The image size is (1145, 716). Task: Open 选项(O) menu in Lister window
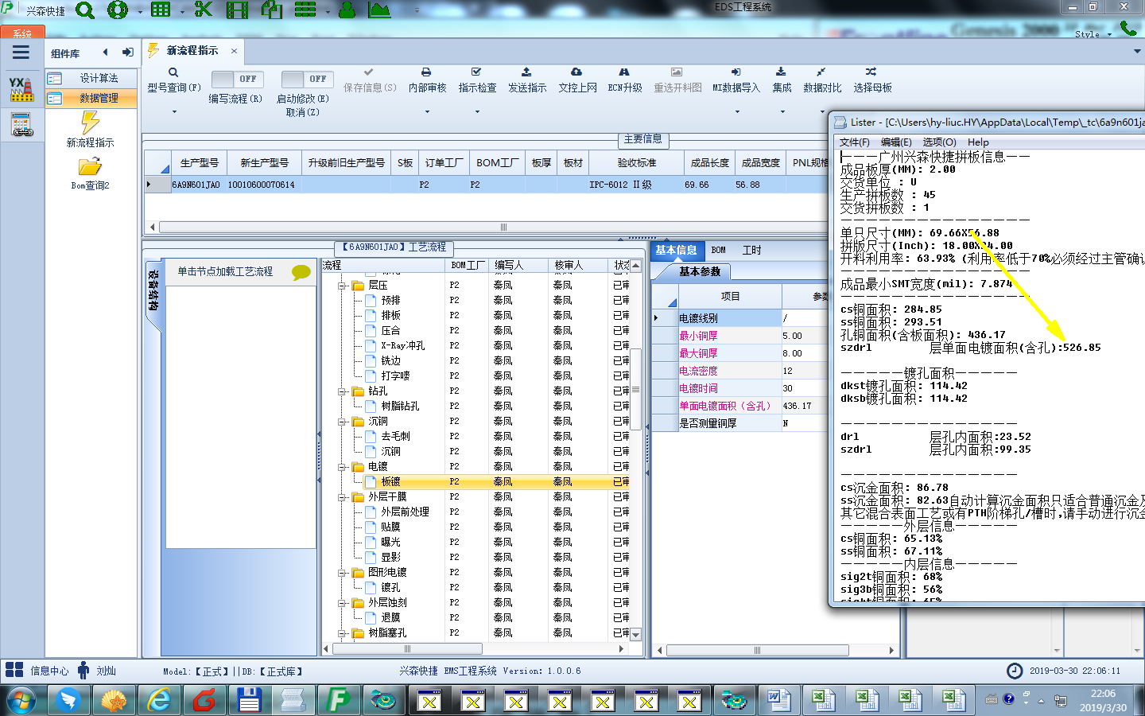(939, 142)
